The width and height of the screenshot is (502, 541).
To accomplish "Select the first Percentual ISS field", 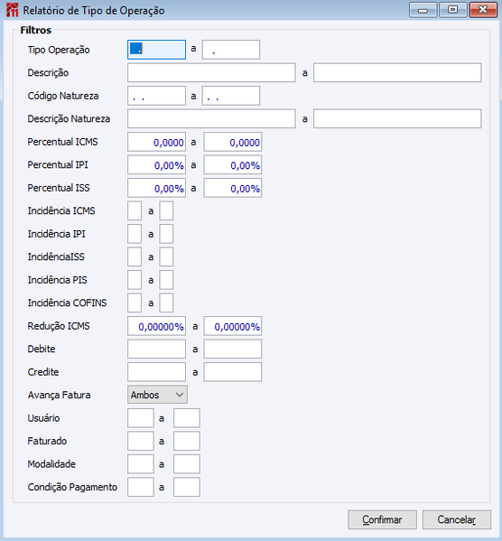I will 156,188.
